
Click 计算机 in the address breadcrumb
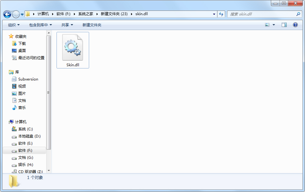click(x=43, y=14)
